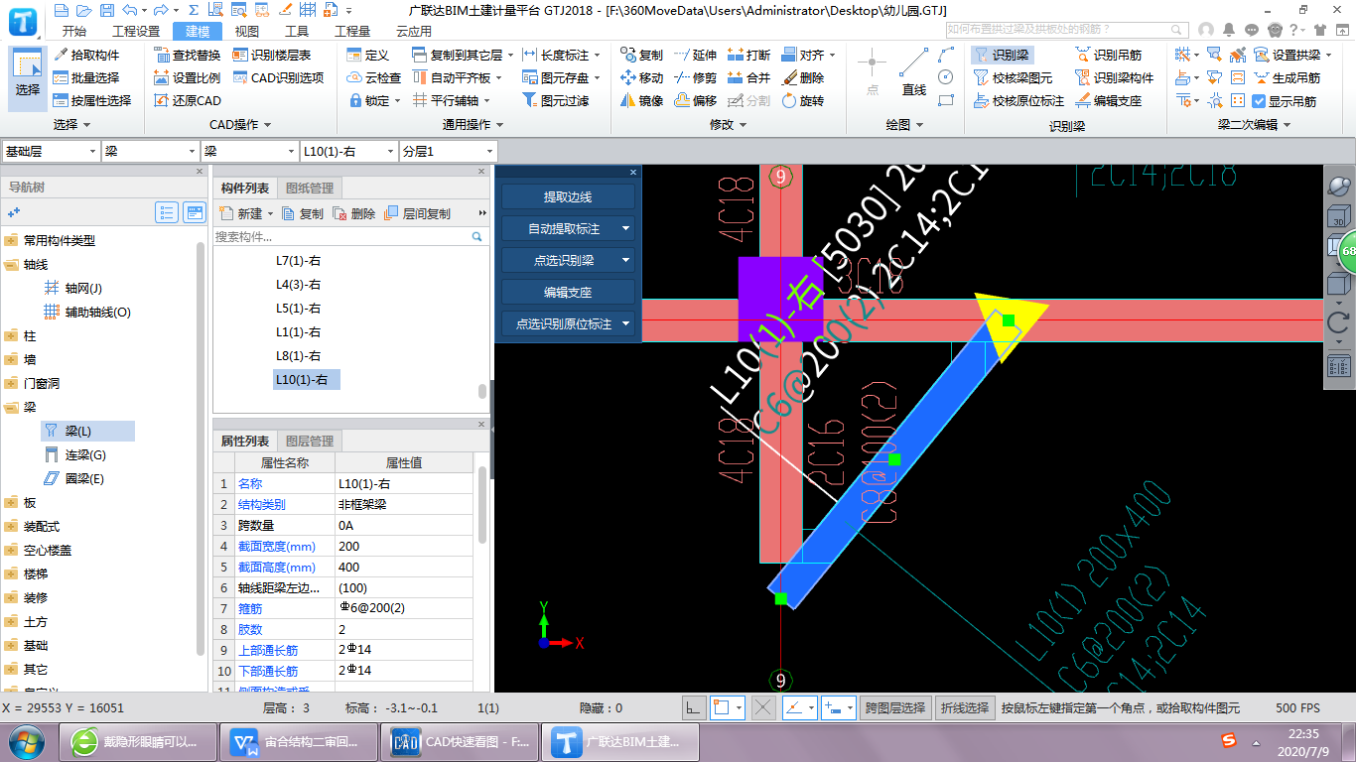Select the 批量选择 batch select tool
The width and height of the screenshot is (1356, 762).
(86, 77)
